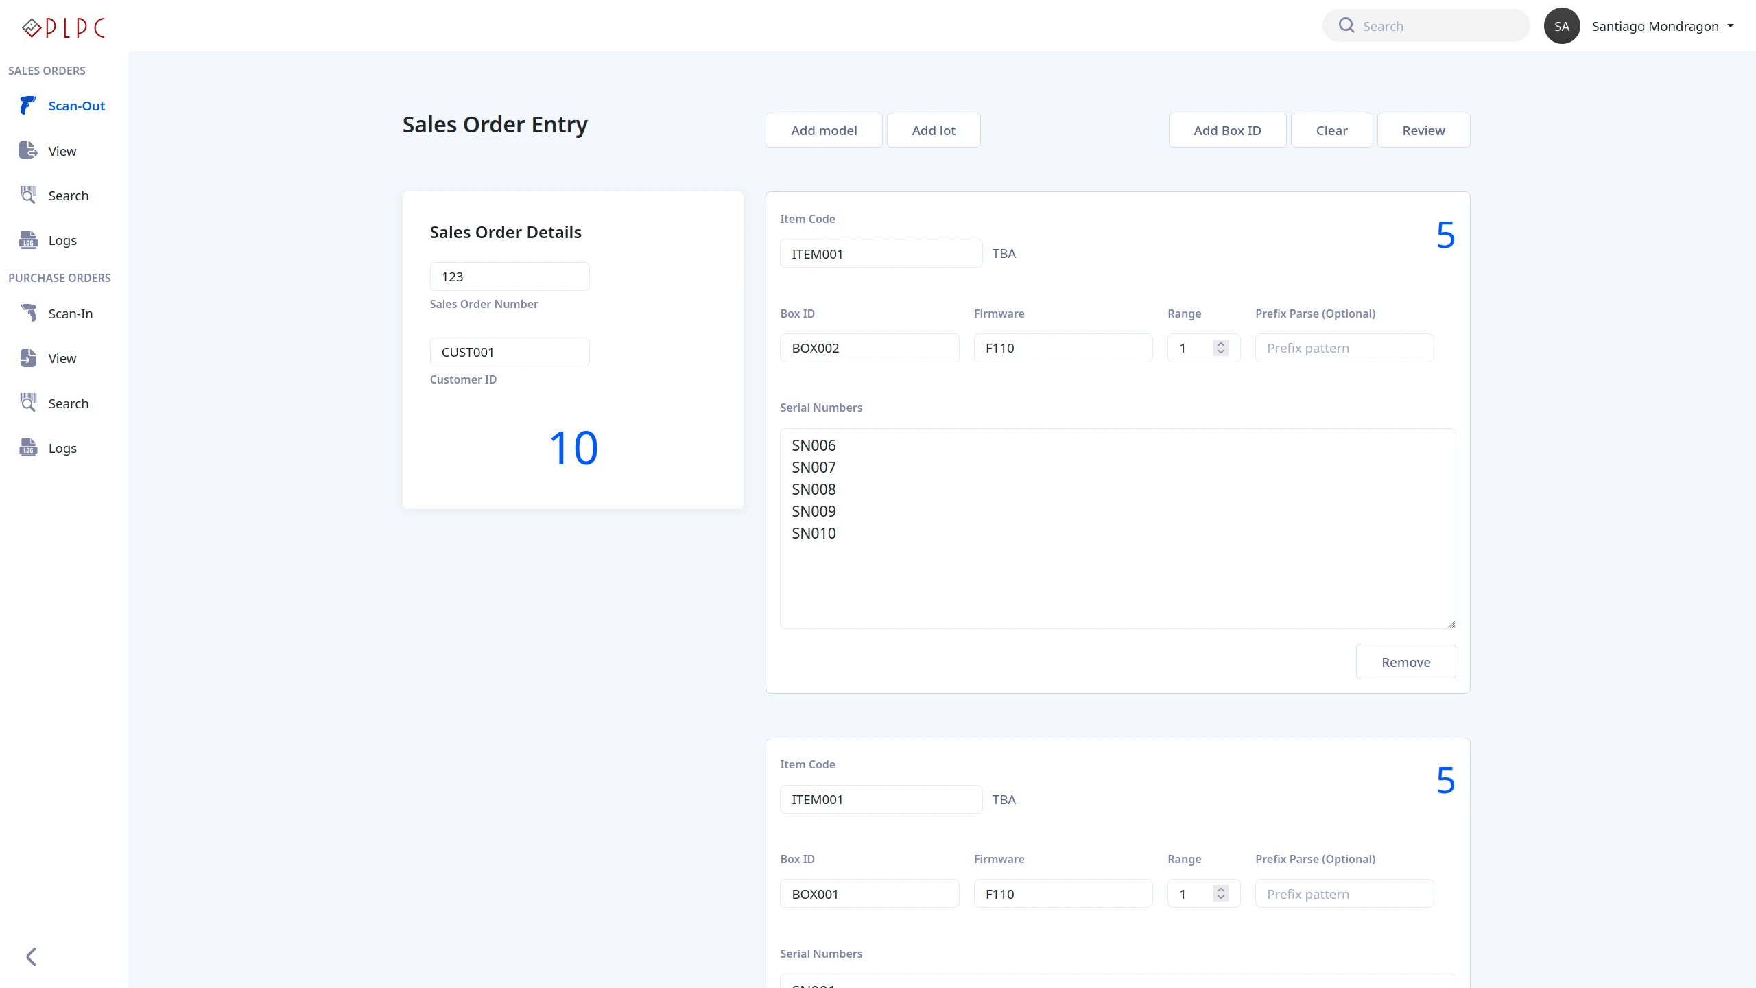The width and height of the screenshot is (1756, 988).
Task: Open Logs under Purchase Orders
Action: click(62, 448)
